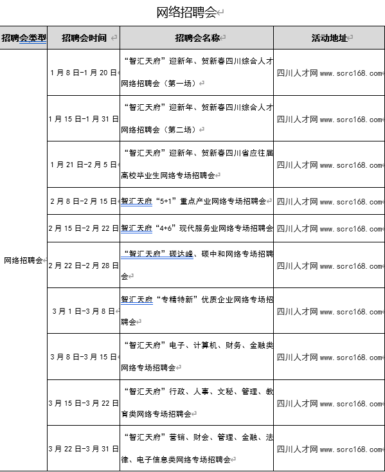Screen dimensions: 385x472
Task: Select the 招聘会类型 column header
Action: coord(24,38)
